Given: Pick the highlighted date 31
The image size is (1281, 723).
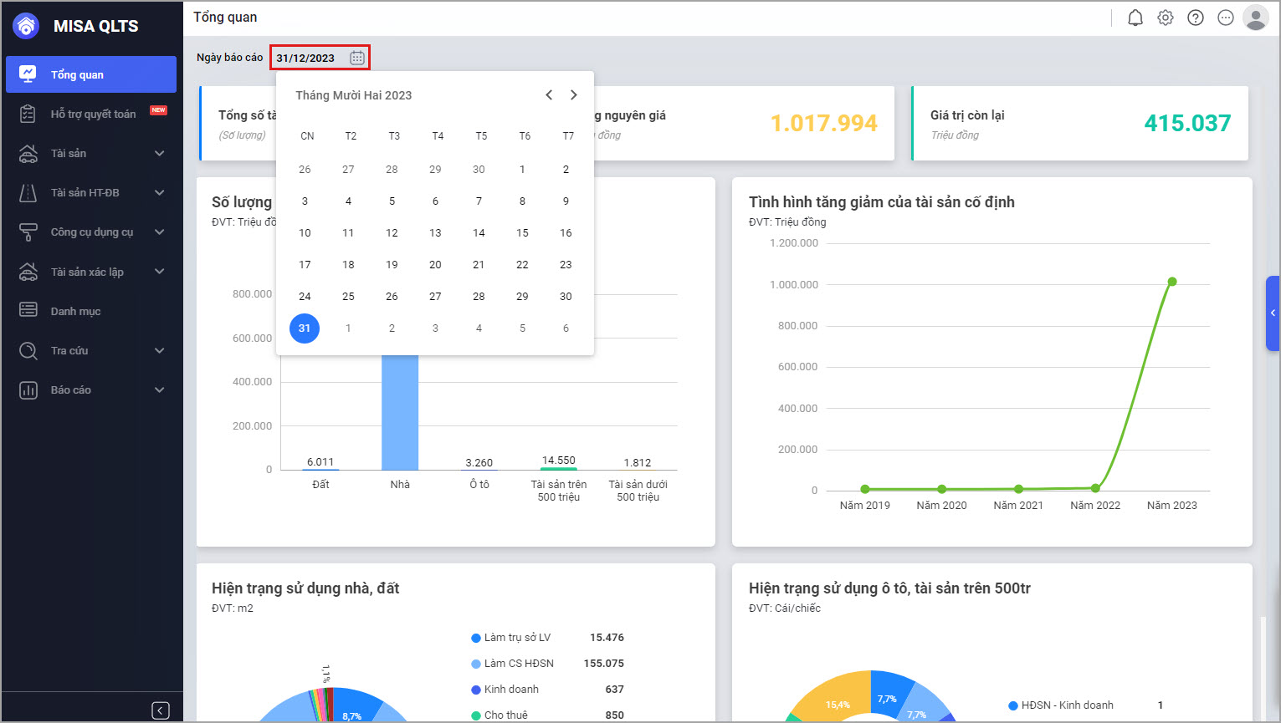Looking at the screenshot, I should point(305,328).
